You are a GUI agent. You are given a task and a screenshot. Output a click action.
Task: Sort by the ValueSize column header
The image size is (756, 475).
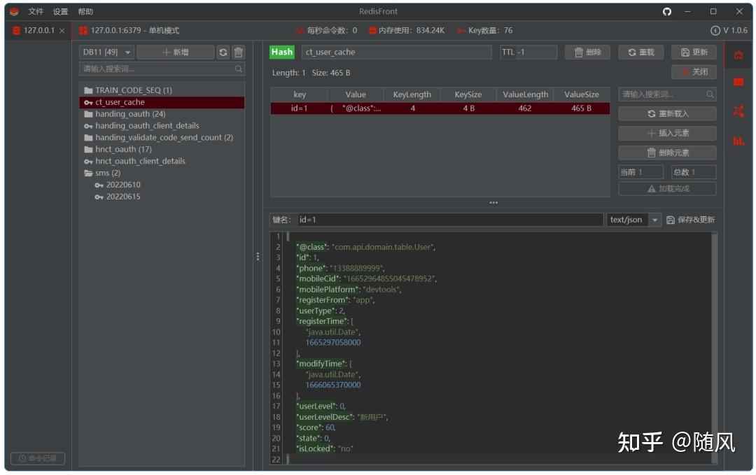(x=582, y=94)
